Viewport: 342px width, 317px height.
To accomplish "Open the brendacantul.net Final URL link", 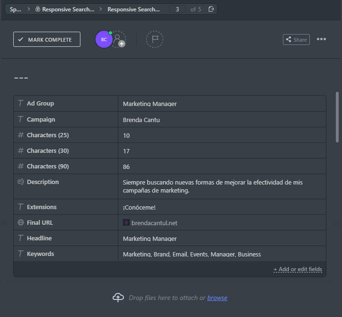I will (154, 223).
